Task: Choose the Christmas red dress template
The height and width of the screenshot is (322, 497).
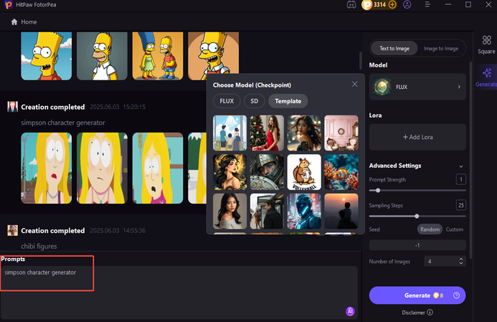Action: [267, 133]
